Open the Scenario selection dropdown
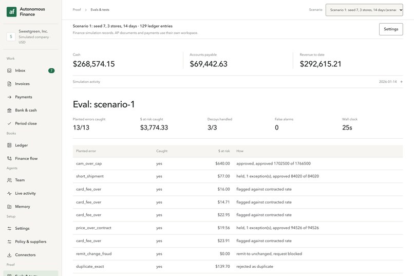The height and width of the screenshot is (276, 414). [364, 10]
